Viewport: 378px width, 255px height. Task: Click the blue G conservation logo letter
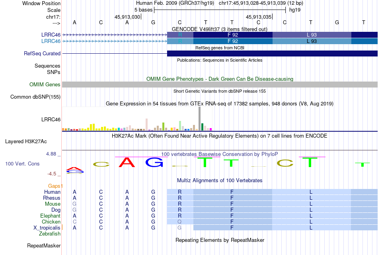[154, 162]
